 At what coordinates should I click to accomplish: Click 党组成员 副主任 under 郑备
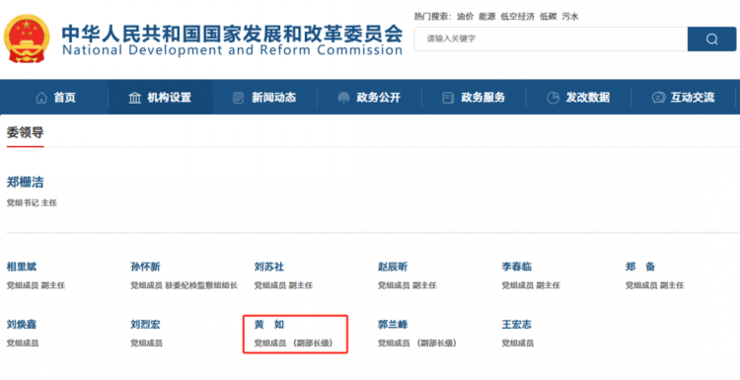[x=654, y=285]
